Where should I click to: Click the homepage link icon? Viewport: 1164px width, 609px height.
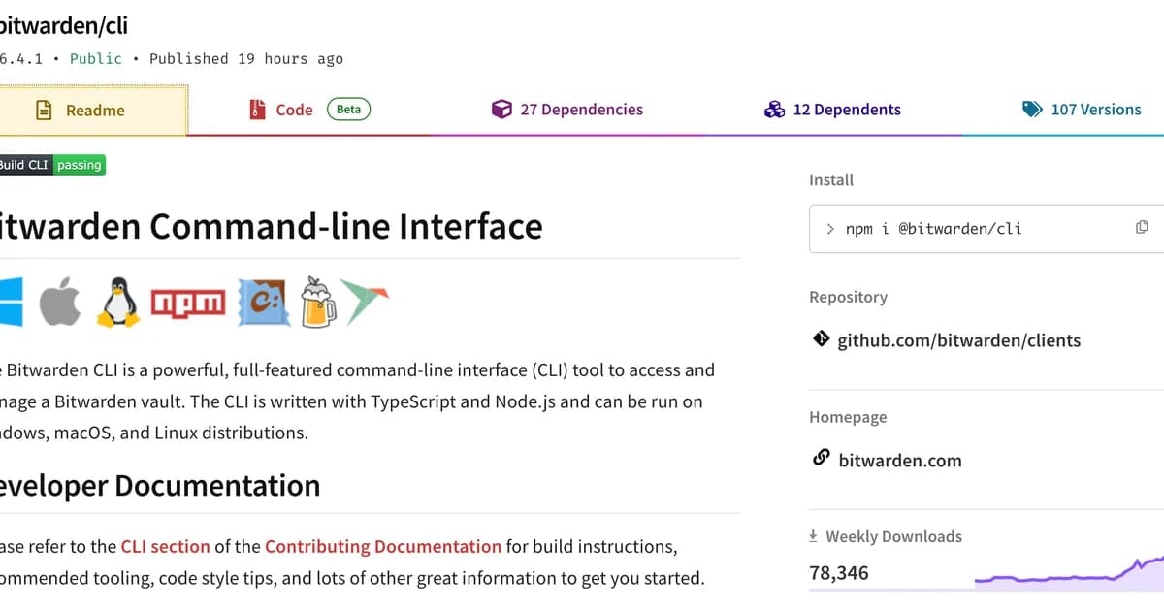[821, 460]
